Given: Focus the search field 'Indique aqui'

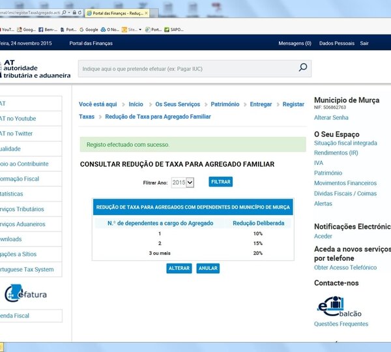Looking at the screenshot, I should point(186,68).
